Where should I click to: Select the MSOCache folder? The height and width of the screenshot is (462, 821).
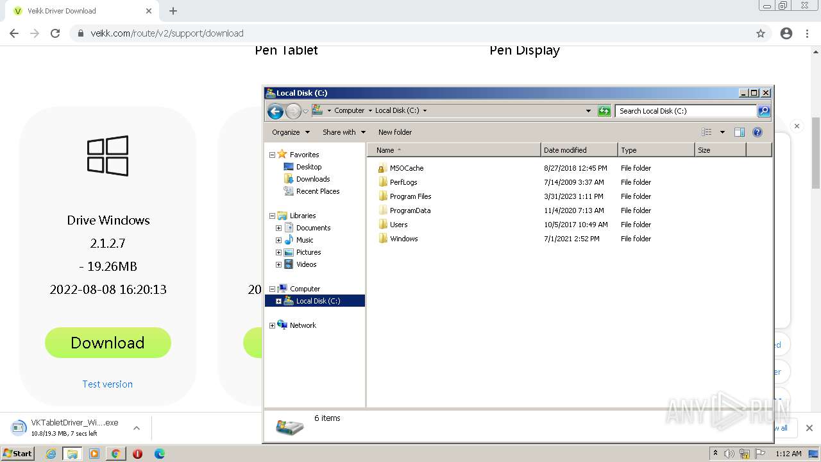[x=407, y=168]
